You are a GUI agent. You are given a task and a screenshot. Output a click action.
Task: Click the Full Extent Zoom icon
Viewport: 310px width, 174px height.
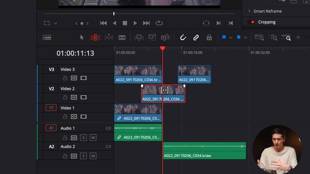[x=259, y=38]
